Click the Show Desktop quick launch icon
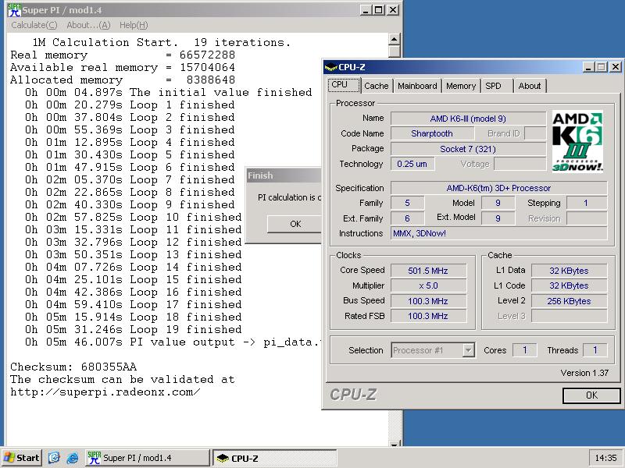 (54, 458)
